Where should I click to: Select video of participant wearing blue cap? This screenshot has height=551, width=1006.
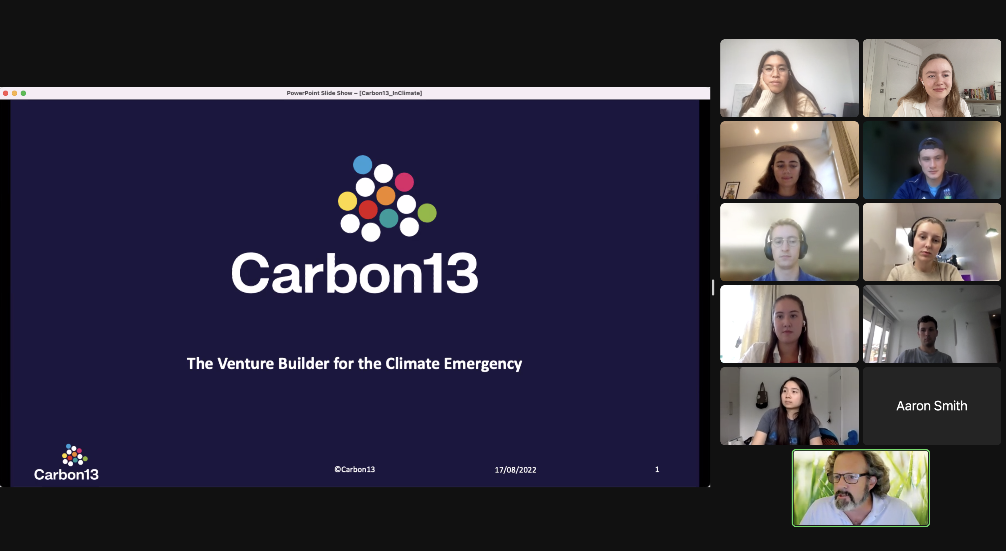click(932, 160)
